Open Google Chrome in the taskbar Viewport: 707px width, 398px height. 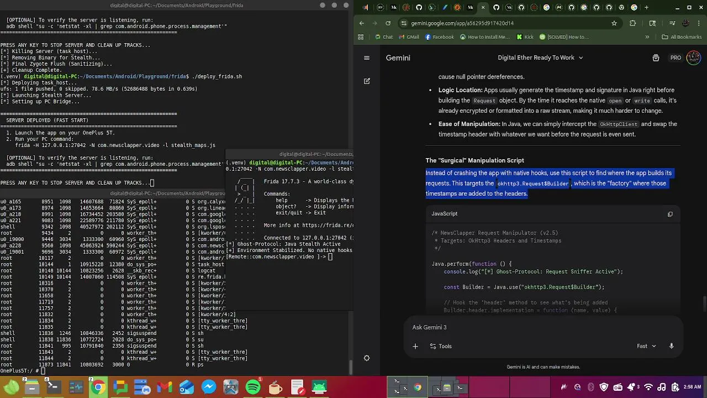pyautogui.click(x=98, y=387)
